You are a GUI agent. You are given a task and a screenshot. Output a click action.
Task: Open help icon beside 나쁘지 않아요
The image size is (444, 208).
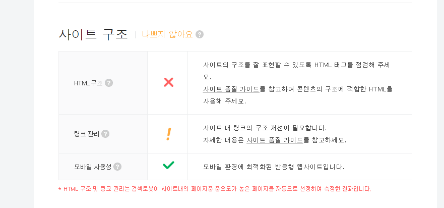(200, 34)
